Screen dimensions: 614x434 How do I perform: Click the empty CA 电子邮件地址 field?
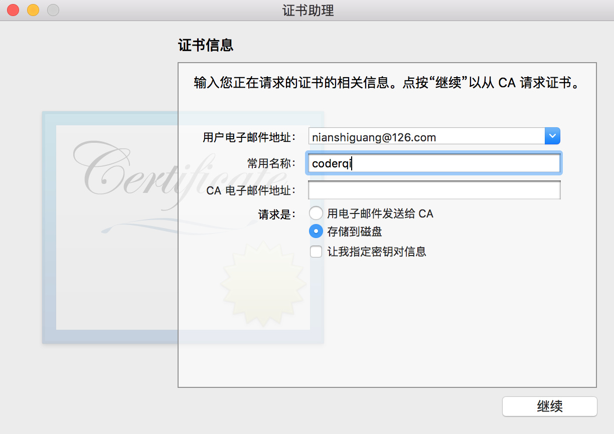point(434,190)
